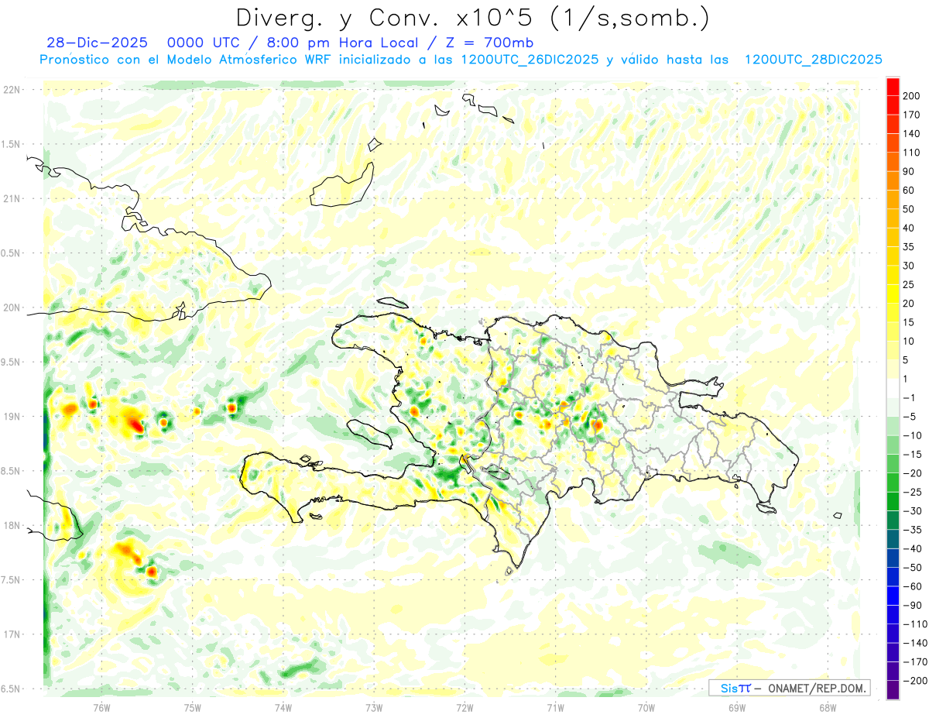Click the '73W' longitude label

pyautogui.click(x=374, y=706)
